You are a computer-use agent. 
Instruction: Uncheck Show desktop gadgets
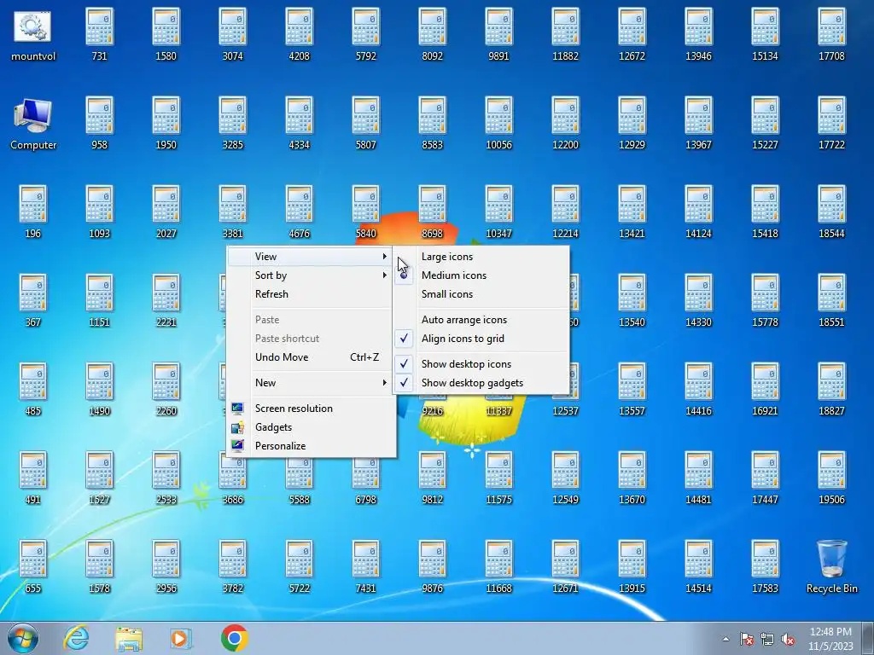click(x=481, y=383)
